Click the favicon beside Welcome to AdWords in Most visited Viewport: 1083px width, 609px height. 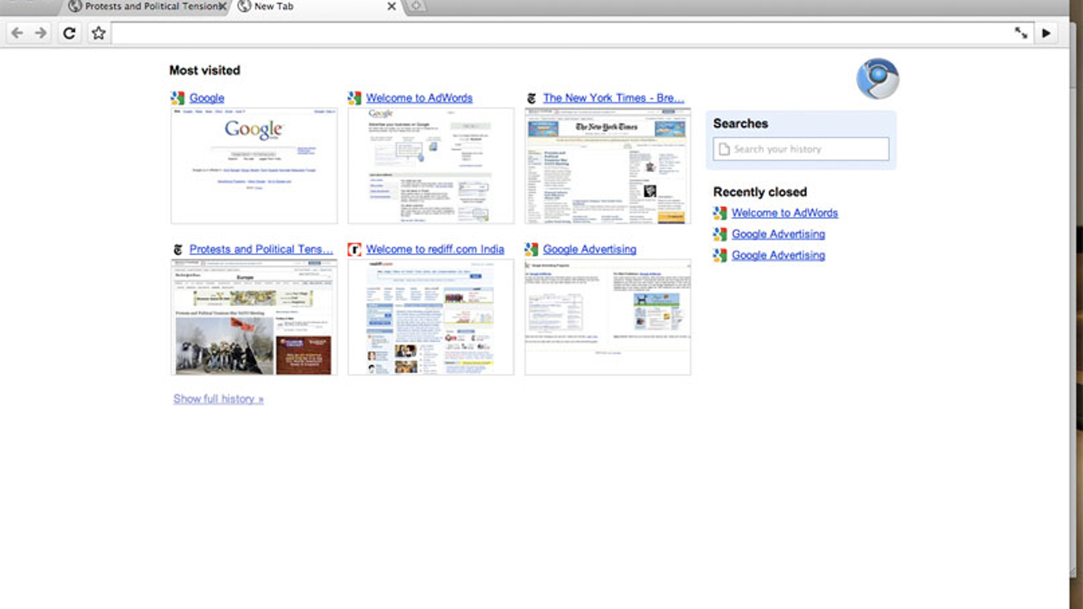coord(354,98)
